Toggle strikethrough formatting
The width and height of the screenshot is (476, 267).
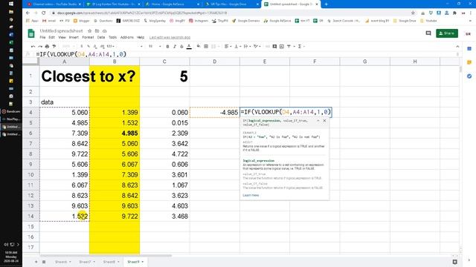(x=181, y=46)
